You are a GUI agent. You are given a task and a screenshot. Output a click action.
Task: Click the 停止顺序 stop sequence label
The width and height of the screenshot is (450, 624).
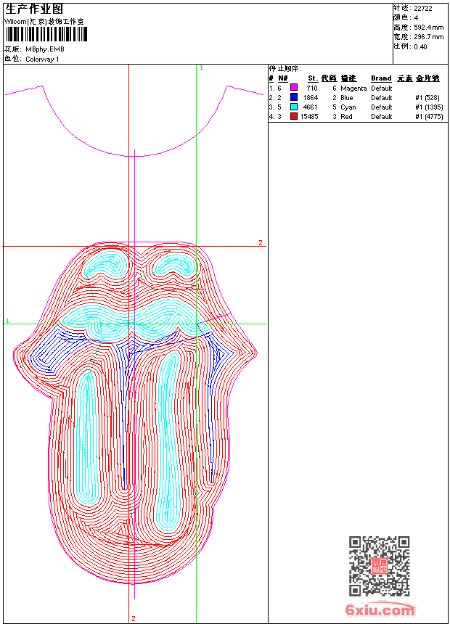285,68
